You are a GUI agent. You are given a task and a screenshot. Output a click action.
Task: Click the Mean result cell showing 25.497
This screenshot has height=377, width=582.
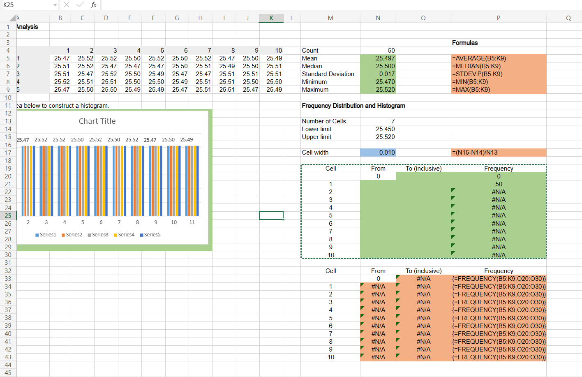(378, 58)
